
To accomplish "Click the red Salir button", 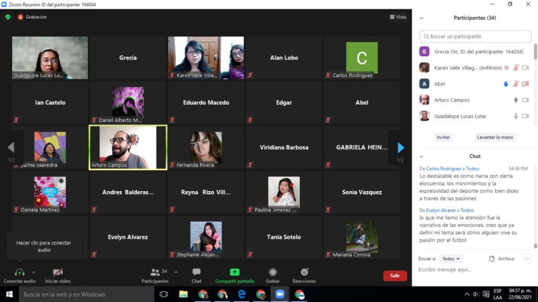I will coord(395,276).
